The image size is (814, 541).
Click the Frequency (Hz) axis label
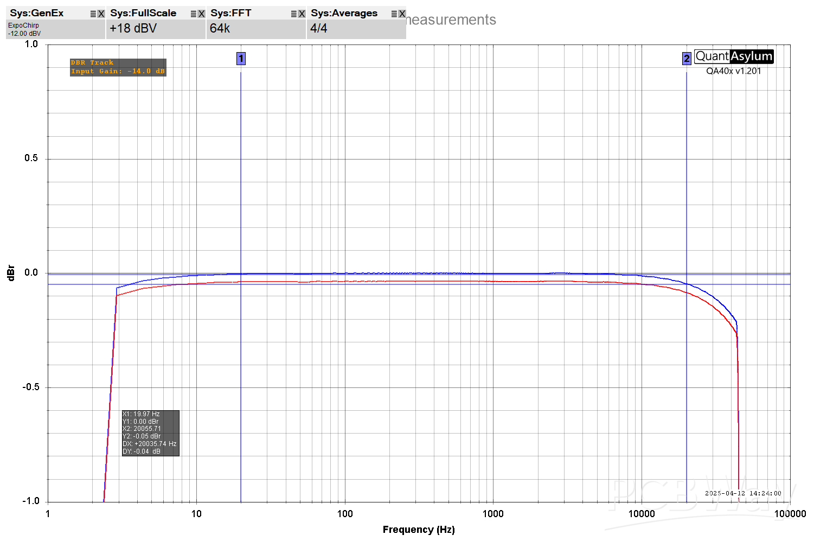(418, 530)
